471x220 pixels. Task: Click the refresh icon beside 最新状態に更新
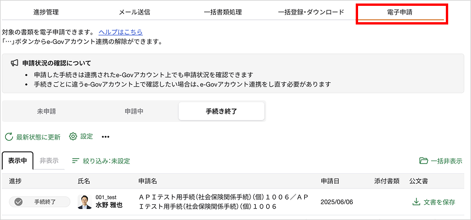click(9, 137)
